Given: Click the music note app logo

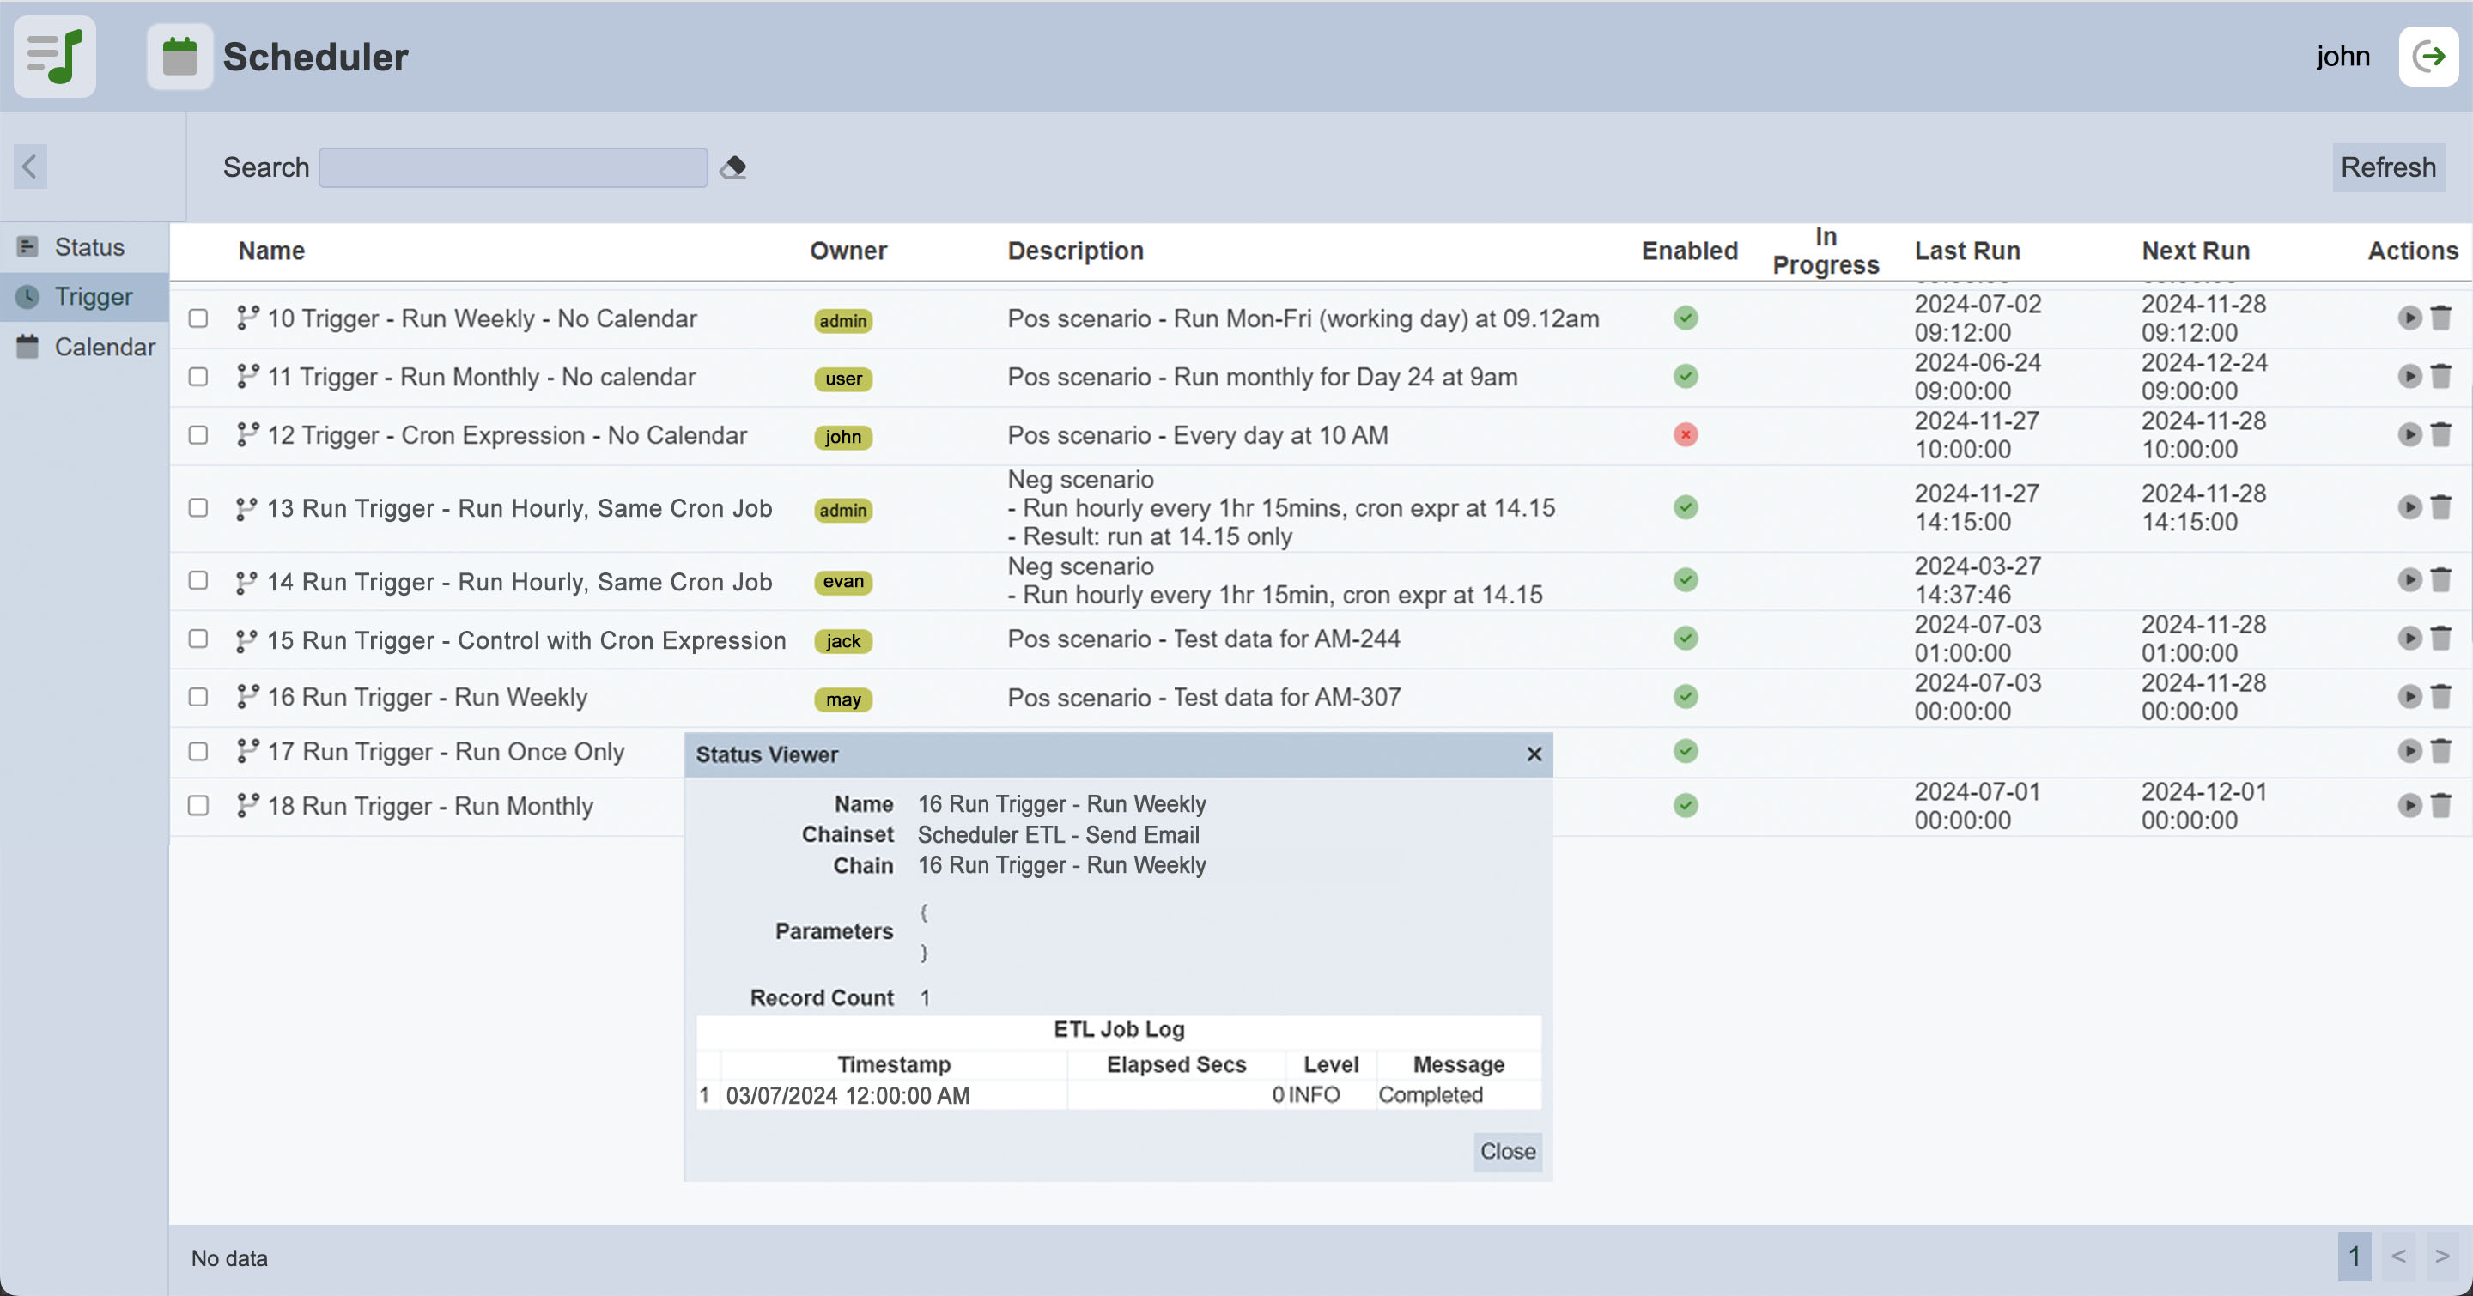Looking at the screenshot, I should click(55, 57).
